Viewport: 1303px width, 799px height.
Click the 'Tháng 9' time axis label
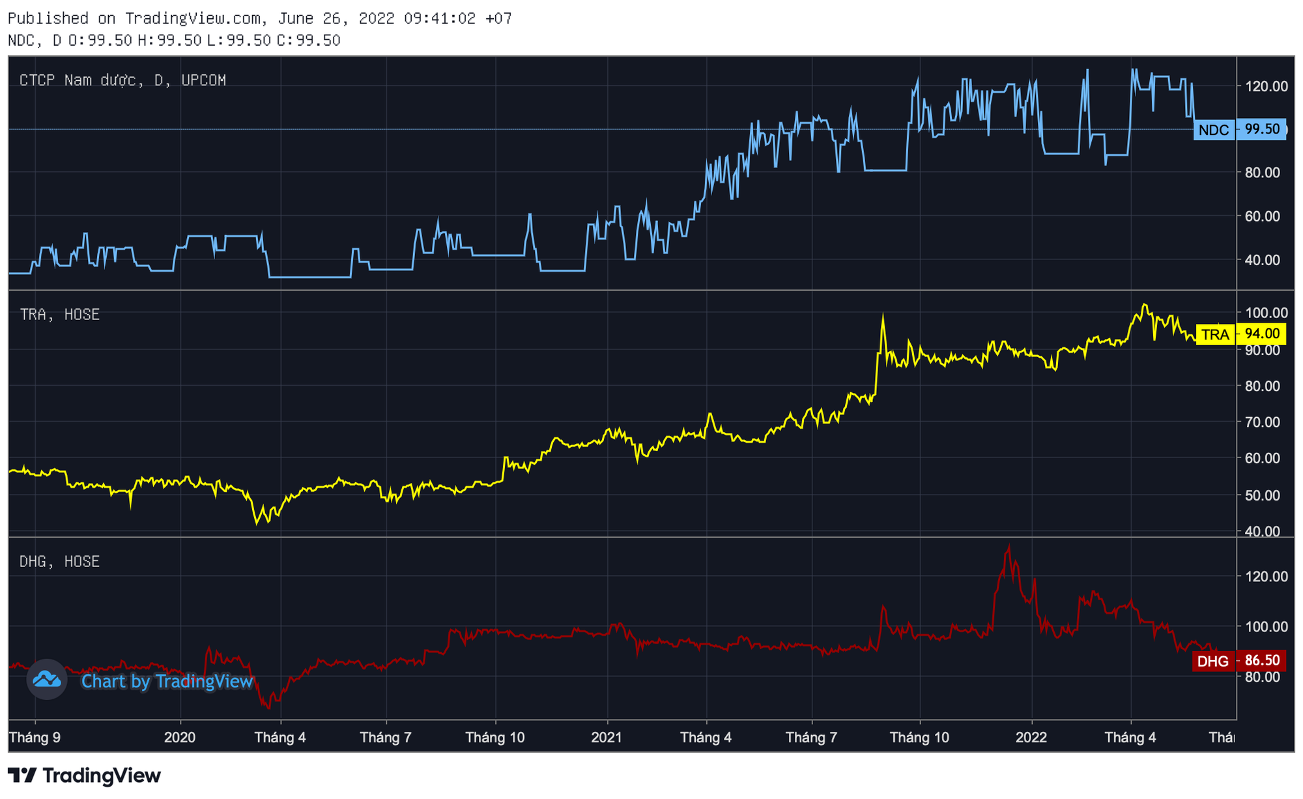click(35, 738)
